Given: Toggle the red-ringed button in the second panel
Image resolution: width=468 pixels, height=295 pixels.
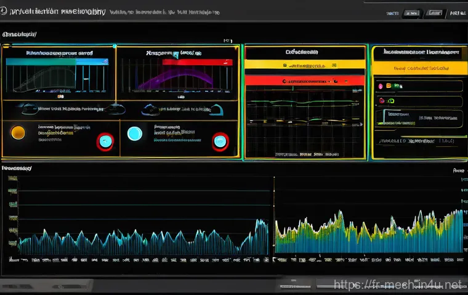Looking at the screenshot, I should (x=220, y=142).
